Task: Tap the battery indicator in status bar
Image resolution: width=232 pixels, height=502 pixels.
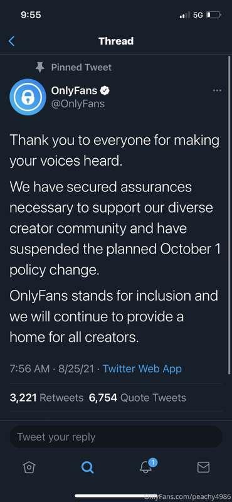Action: 213,14
